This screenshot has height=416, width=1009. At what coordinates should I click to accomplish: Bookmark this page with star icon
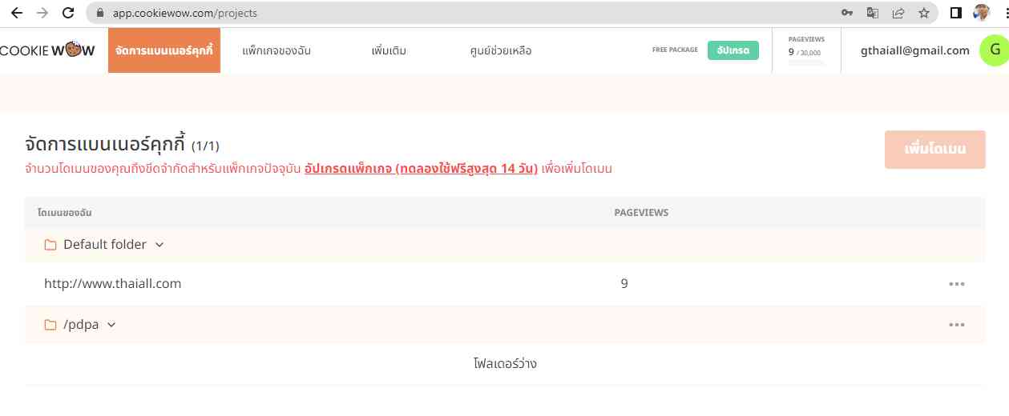[x=924, y=13]
